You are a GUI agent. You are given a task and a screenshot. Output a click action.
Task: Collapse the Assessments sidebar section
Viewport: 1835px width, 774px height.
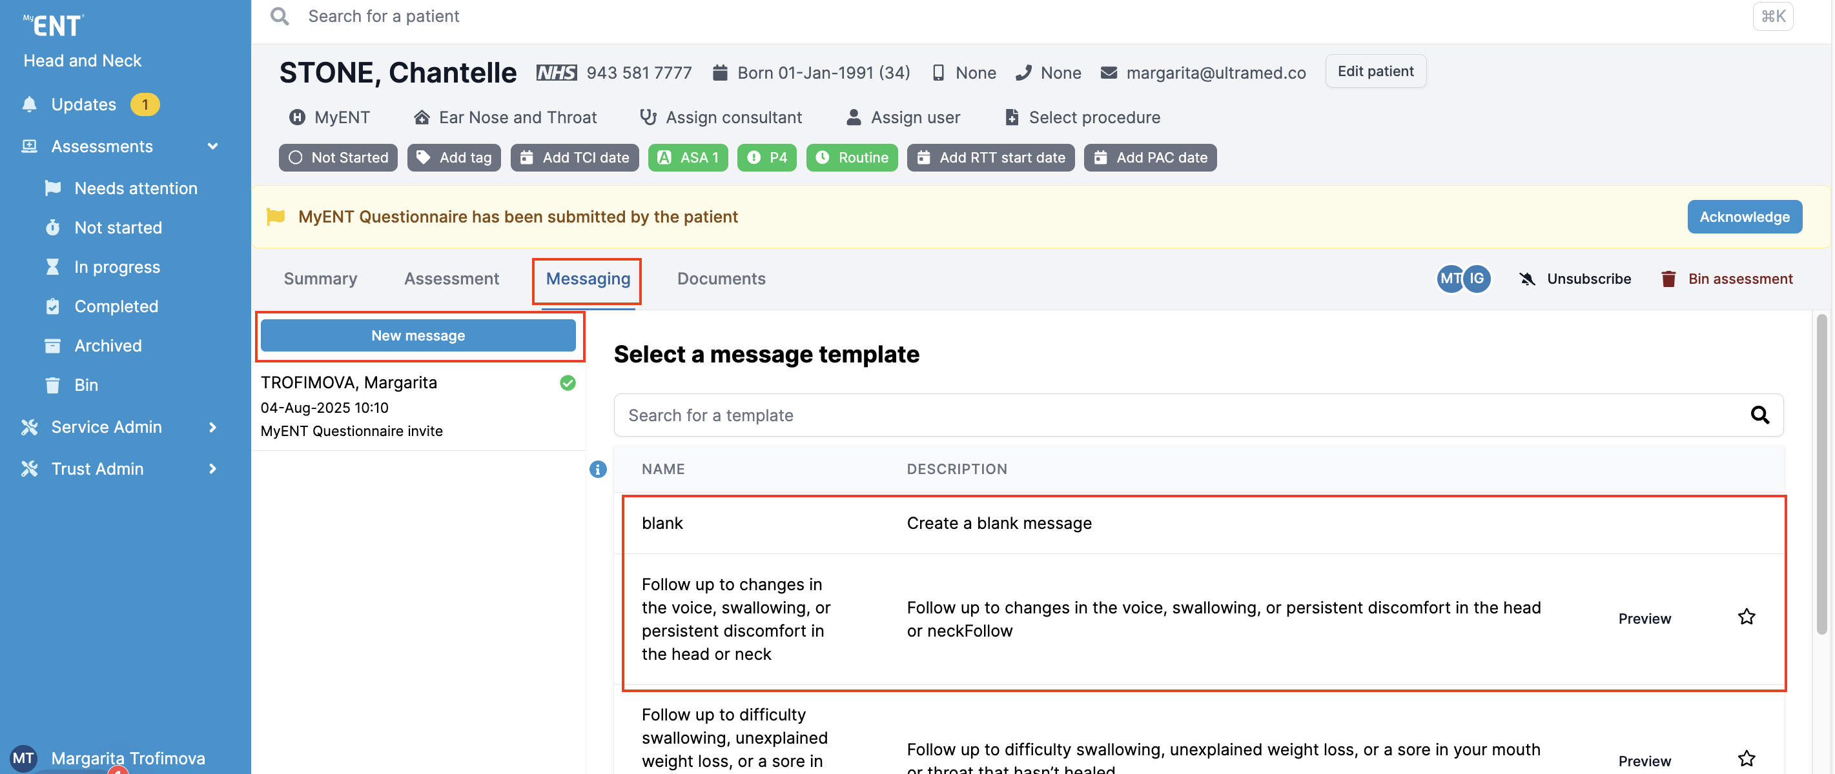(212, 146)
